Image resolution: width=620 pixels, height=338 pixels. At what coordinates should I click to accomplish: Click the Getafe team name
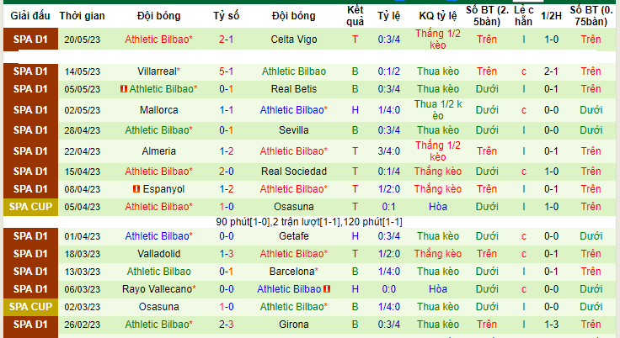[x=294, y=236]
